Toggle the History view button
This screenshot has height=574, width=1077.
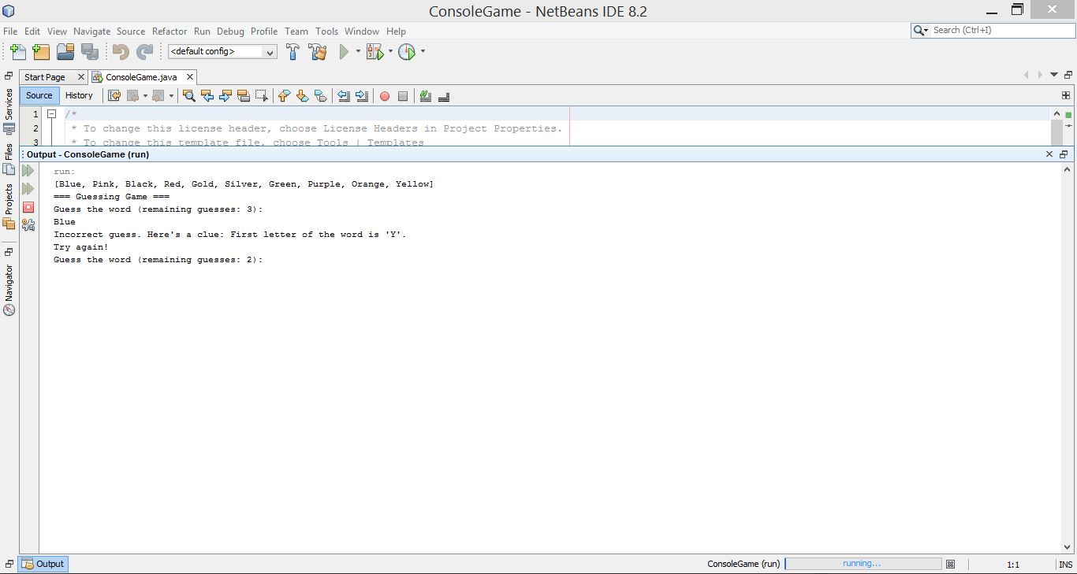click(79, 95)
